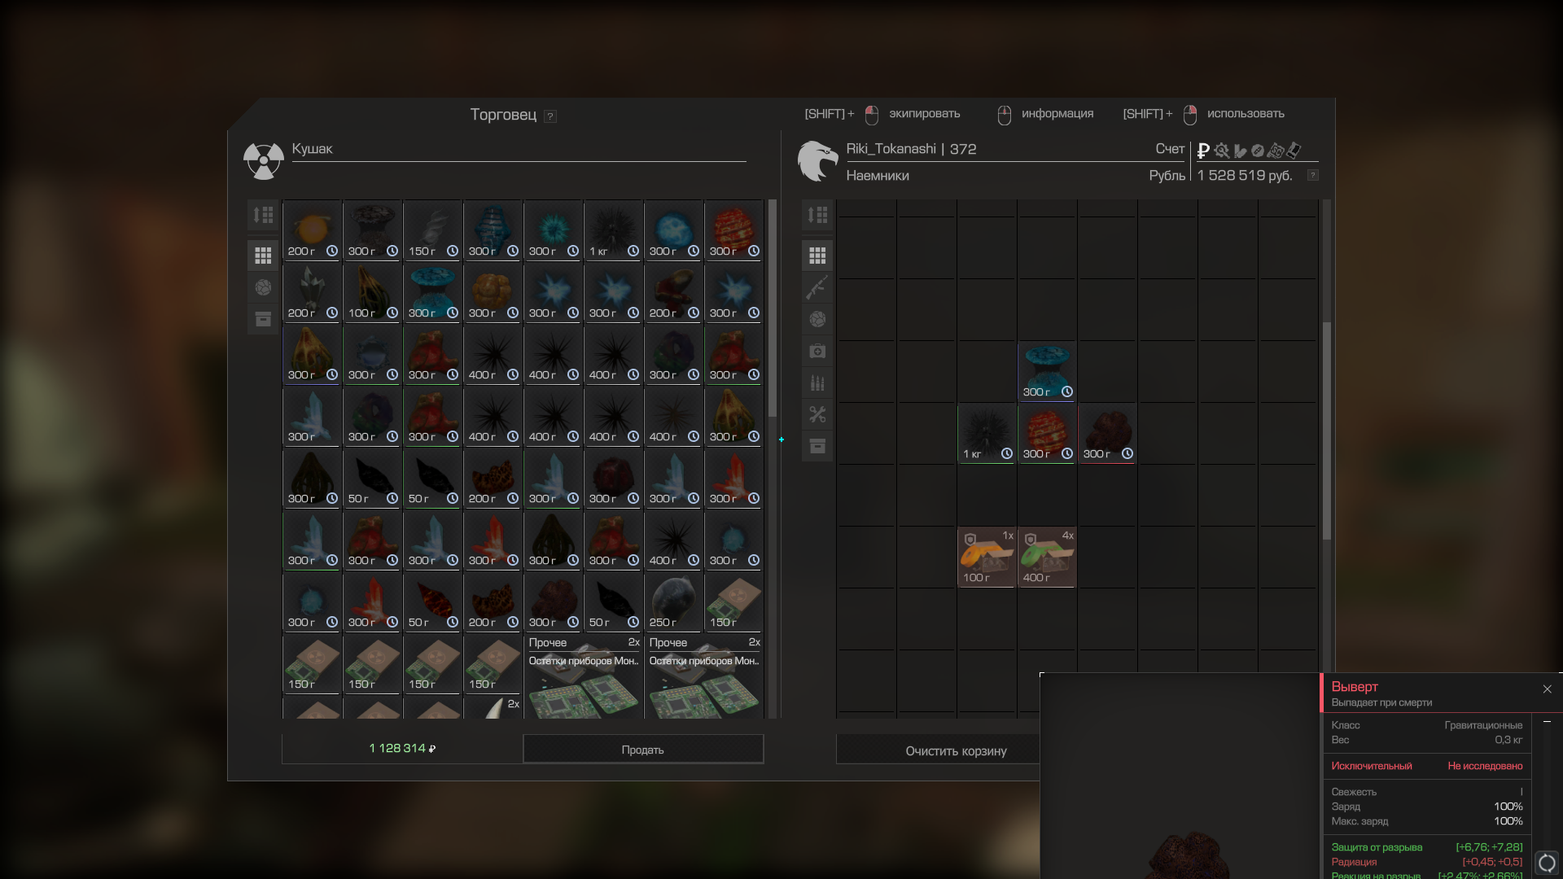
Task: Click the help icon beside ruble balance
Action: [x=1313, y=176]
